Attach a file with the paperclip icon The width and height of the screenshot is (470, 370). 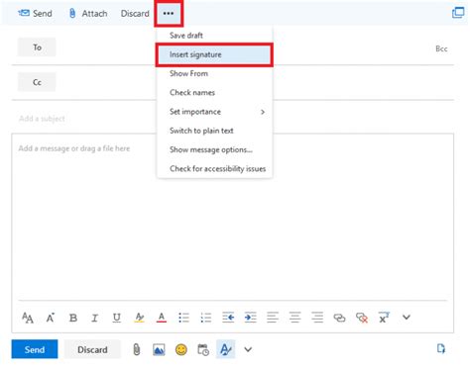(137, 349)
